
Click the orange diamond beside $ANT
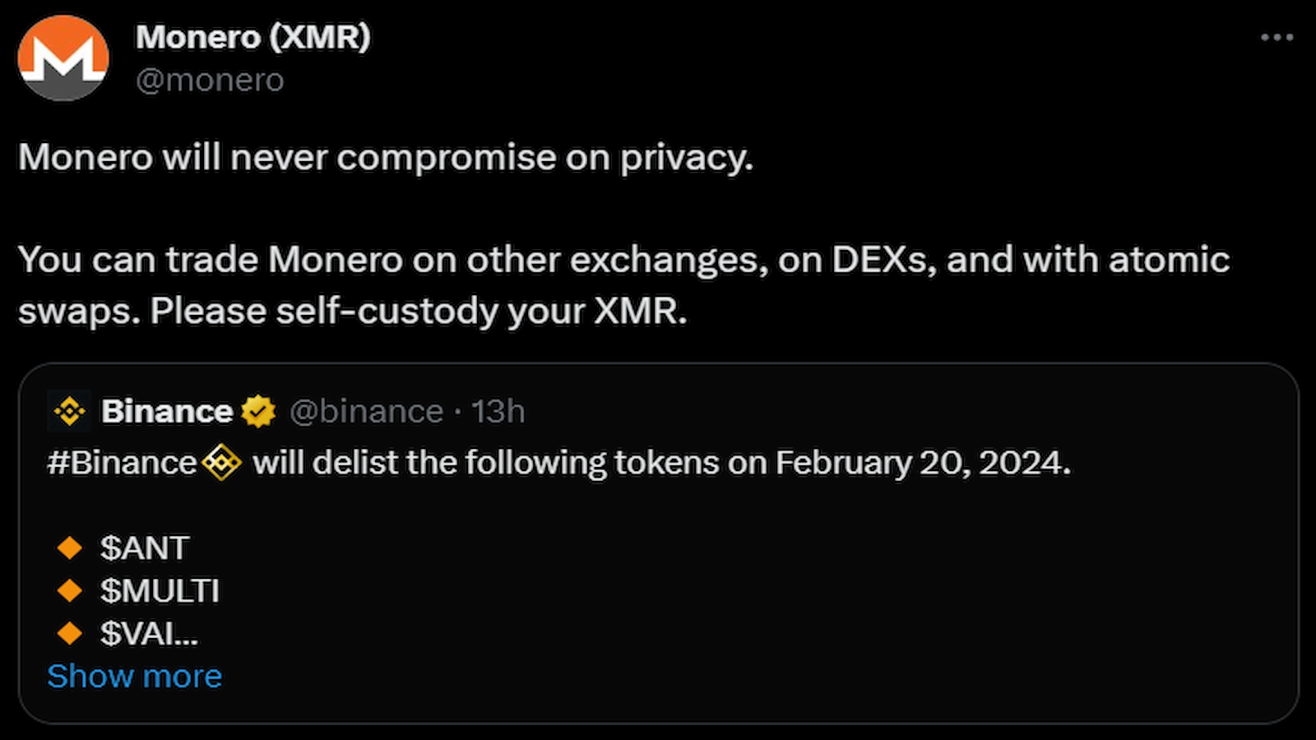coord(71,547)
